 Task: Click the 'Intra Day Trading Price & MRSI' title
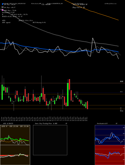[51, 123]
